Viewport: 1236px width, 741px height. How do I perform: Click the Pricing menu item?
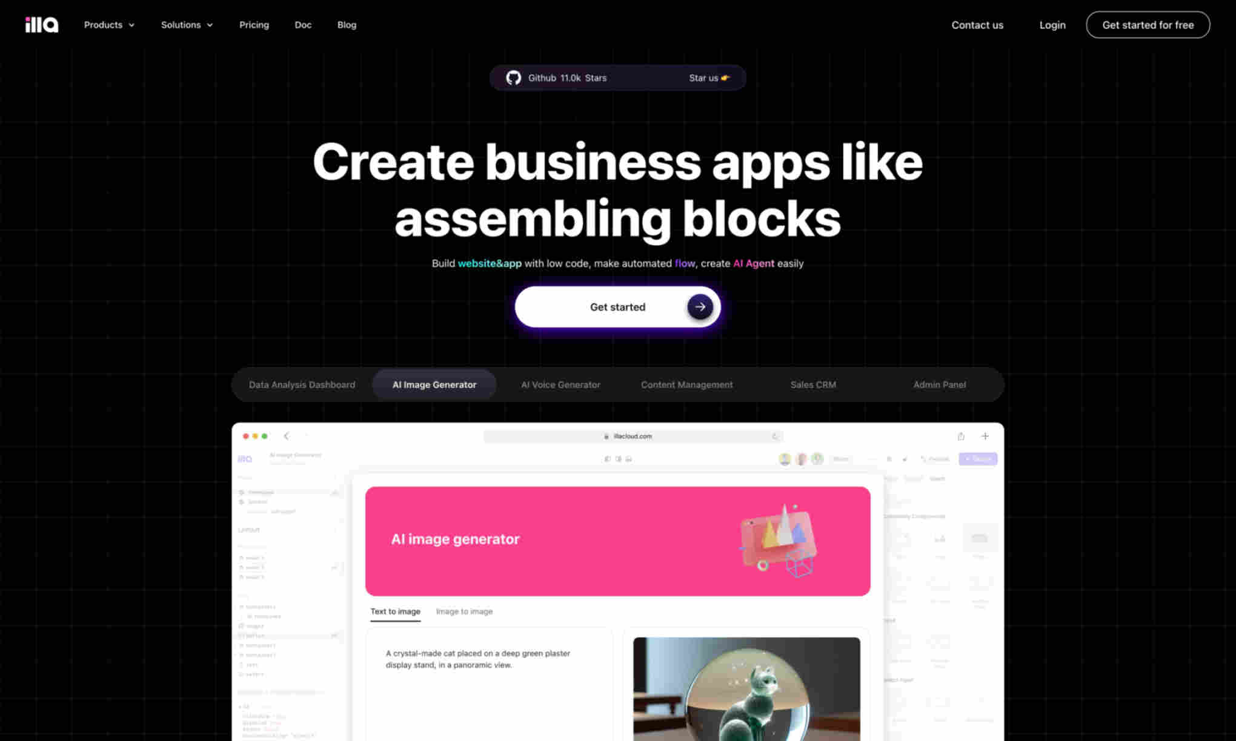tap(253, 25)
